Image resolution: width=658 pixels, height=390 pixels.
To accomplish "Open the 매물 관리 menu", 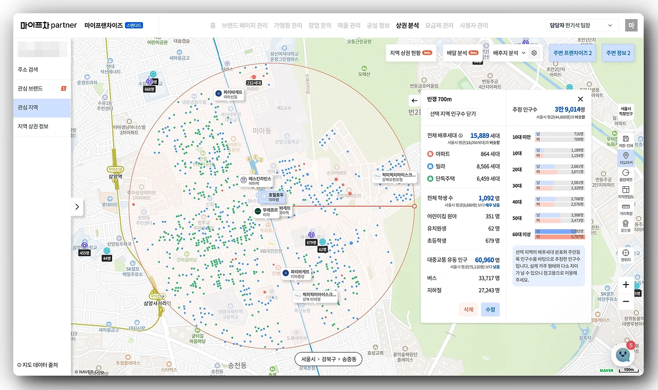I will [349, 25].
